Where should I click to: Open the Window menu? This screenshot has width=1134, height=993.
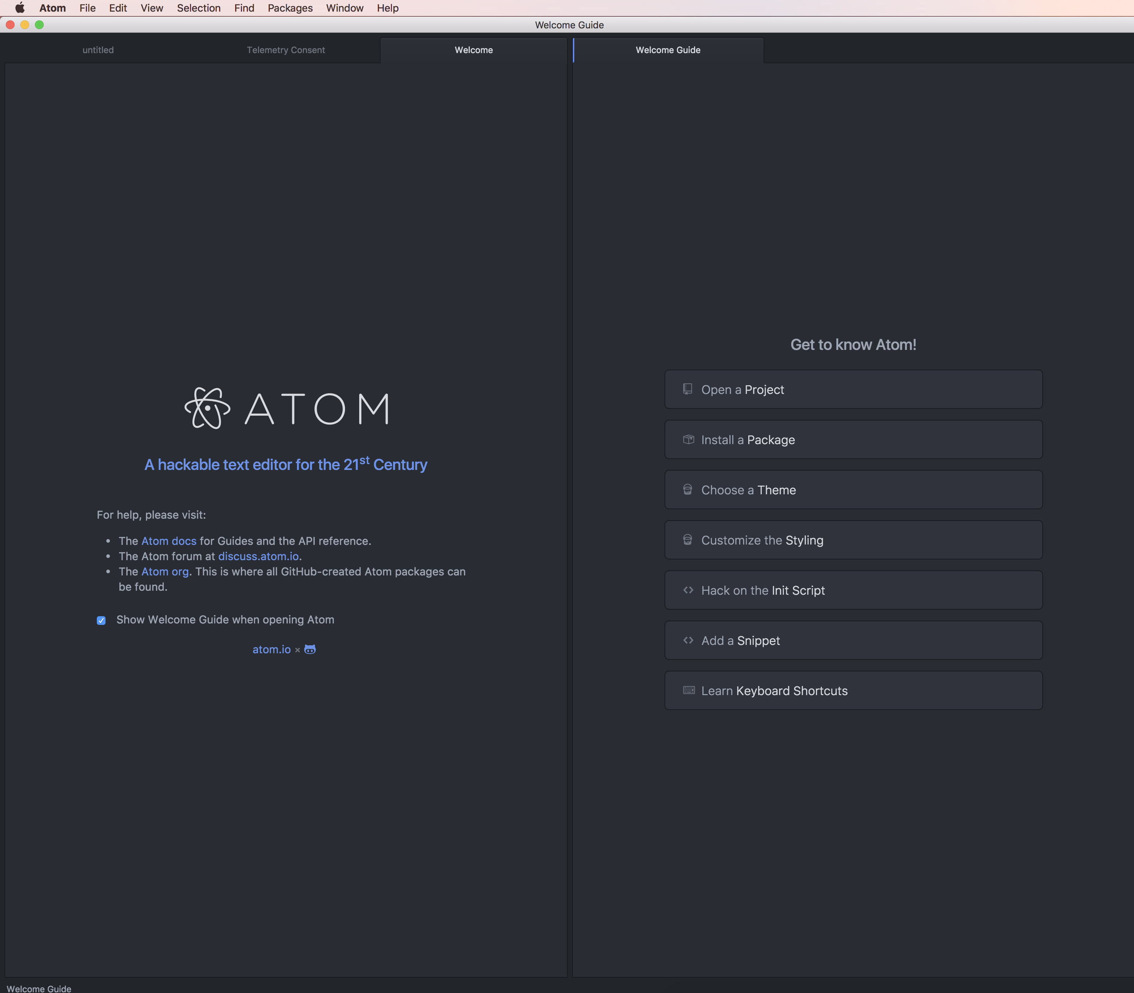tap(345, 8)
